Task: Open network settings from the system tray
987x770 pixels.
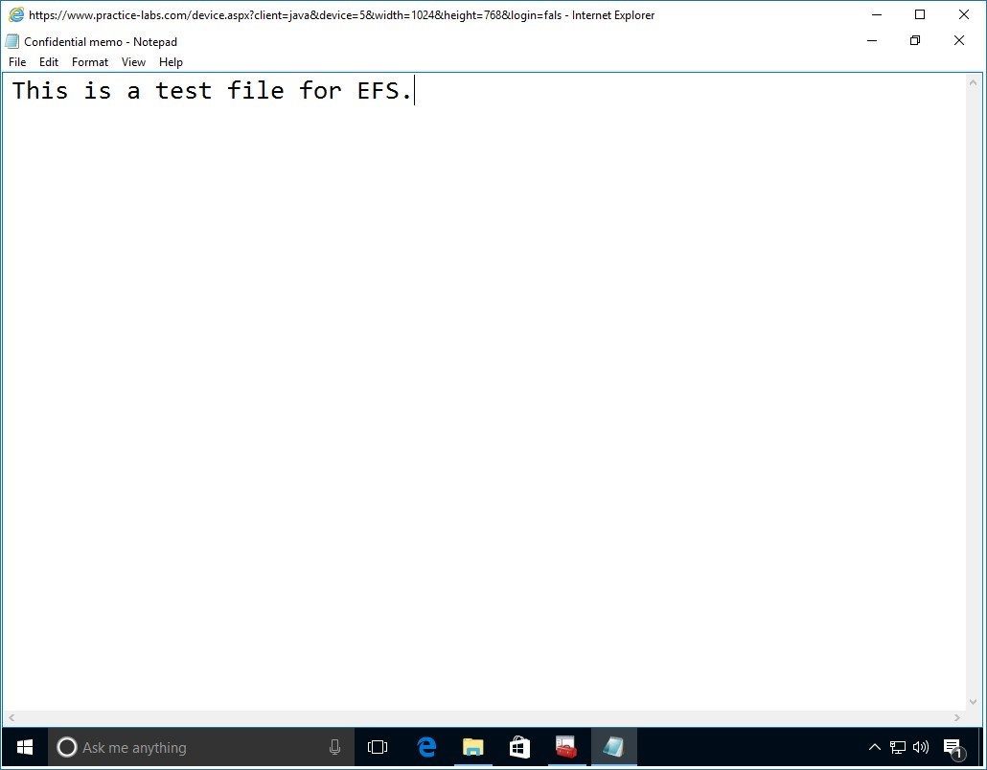Action: click(897, 747)
